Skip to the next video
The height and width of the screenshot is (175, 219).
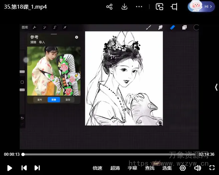click(37, 168)
